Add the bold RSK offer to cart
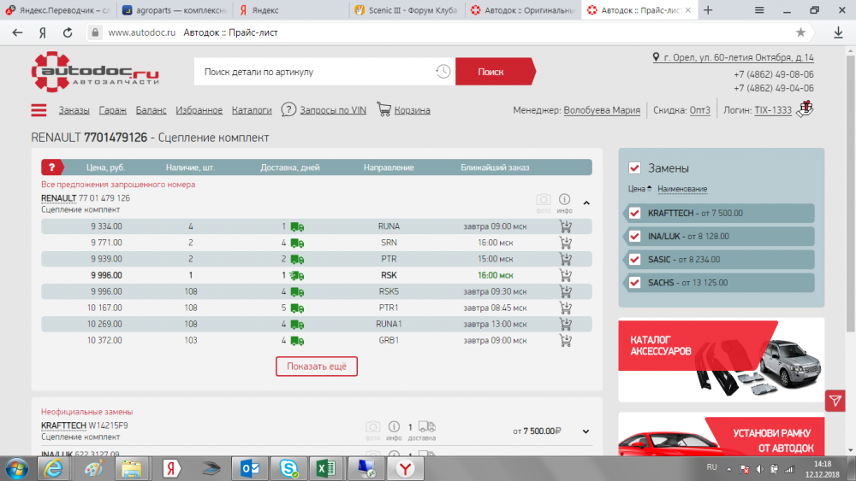This screenshot has width=856, height=481. pos(566,275)
